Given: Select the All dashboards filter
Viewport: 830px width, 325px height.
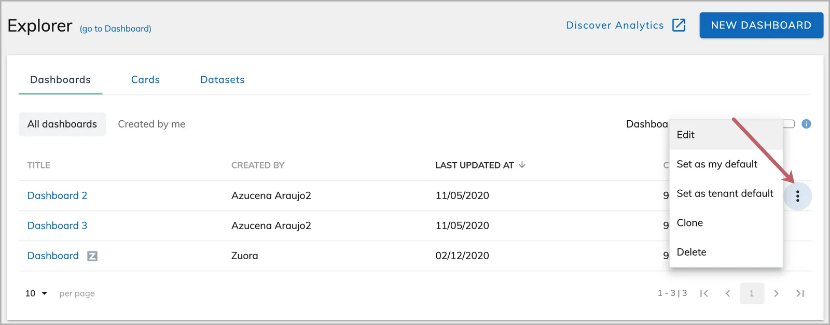Looking at the screenshot, I should click(x=62, y=124).
